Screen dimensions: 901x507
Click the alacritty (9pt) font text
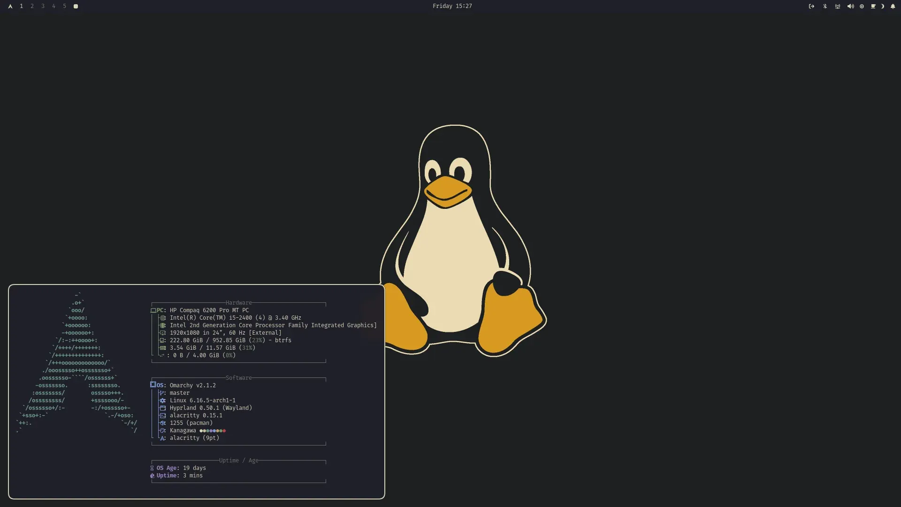click(x=194, y=438)
